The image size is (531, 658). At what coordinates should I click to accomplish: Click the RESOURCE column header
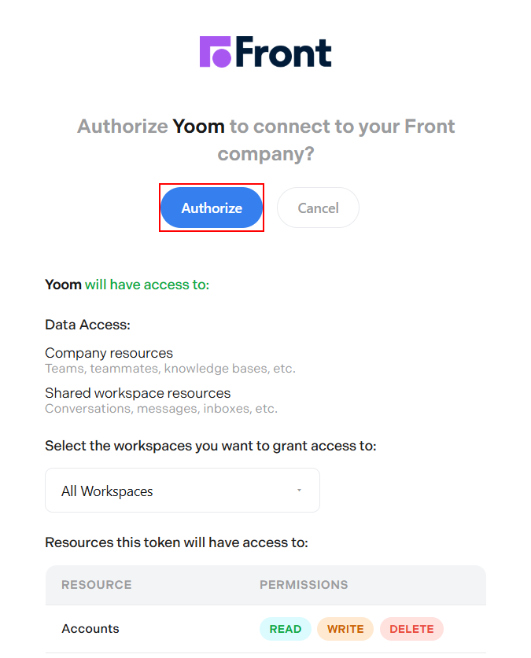(96, 585)
